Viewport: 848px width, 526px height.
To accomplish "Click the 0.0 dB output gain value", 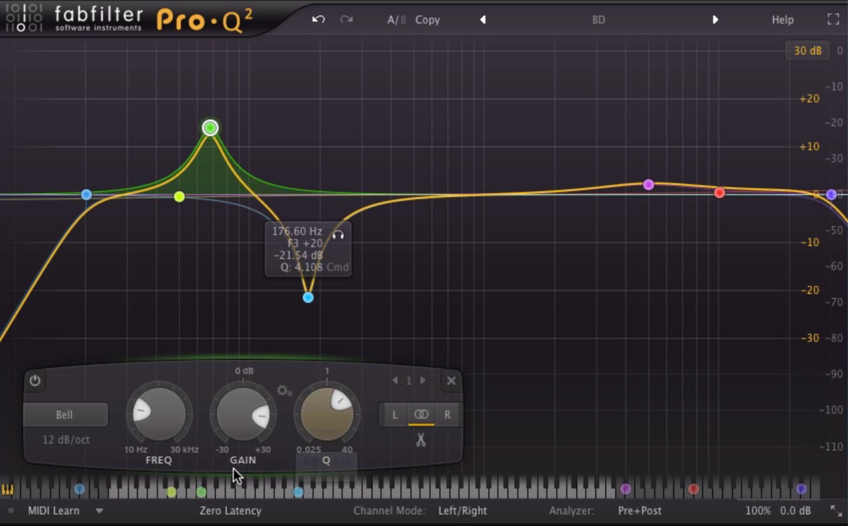I will tap(796, 511).
